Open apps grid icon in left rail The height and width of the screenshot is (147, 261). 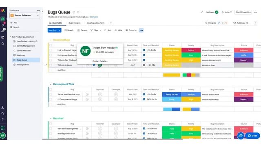point(3,128)
